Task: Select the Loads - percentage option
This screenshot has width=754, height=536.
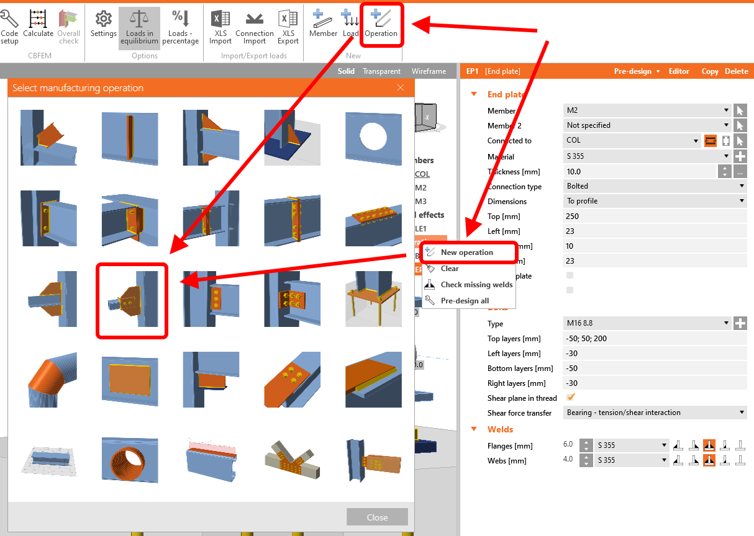Action: [x=180, y=28]
